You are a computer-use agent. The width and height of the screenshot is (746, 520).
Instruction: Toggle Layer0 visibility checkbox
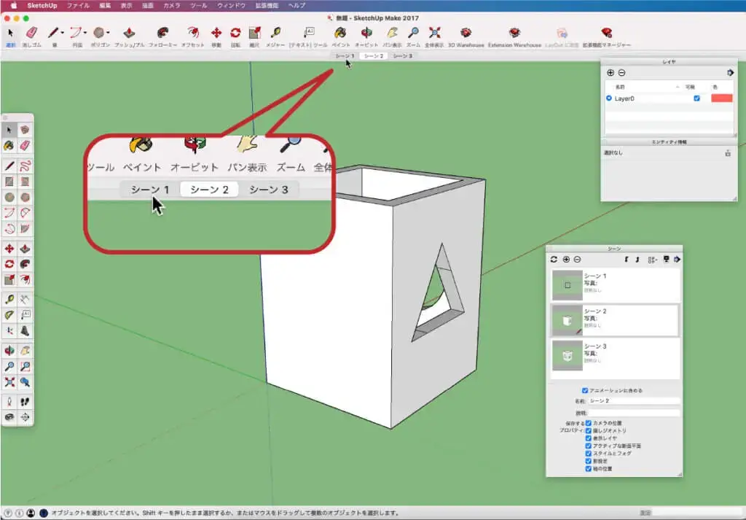tap(696, 98)
